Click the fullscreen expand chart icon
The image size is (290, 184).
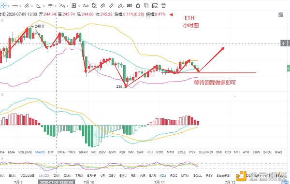281,15
